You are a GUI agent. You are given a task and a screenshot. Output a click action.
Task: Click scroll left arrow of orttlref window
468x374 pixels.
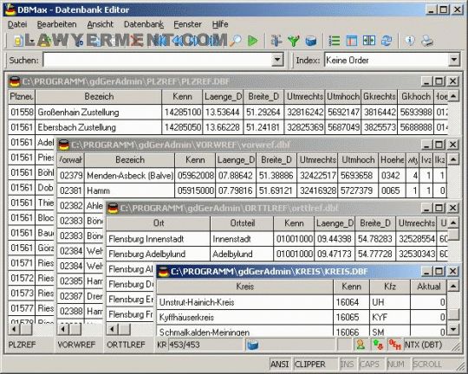click(x=112, y=329)
